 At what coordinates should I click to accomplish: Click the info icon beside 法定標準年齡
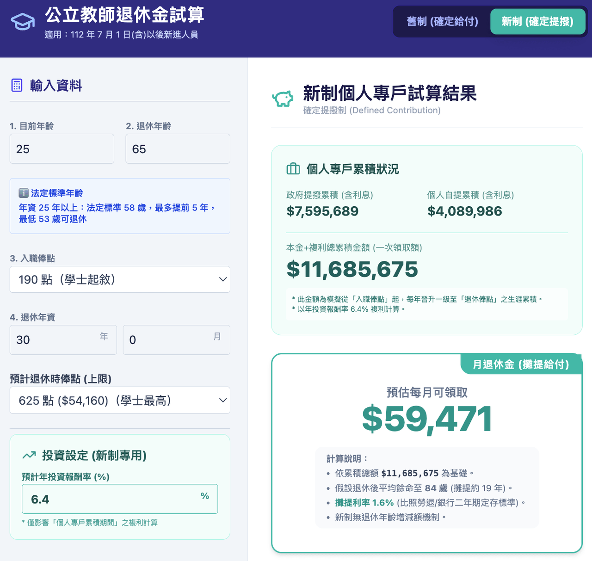point(24,193)
